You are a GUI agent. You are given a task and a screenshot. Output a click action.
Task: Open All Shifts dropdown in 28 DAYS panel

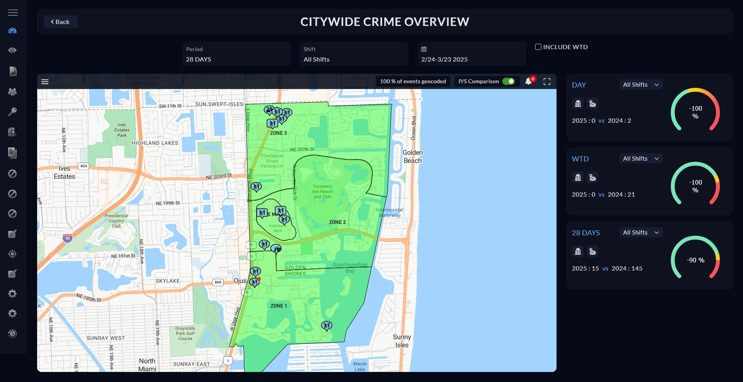(x=640, y=233)
